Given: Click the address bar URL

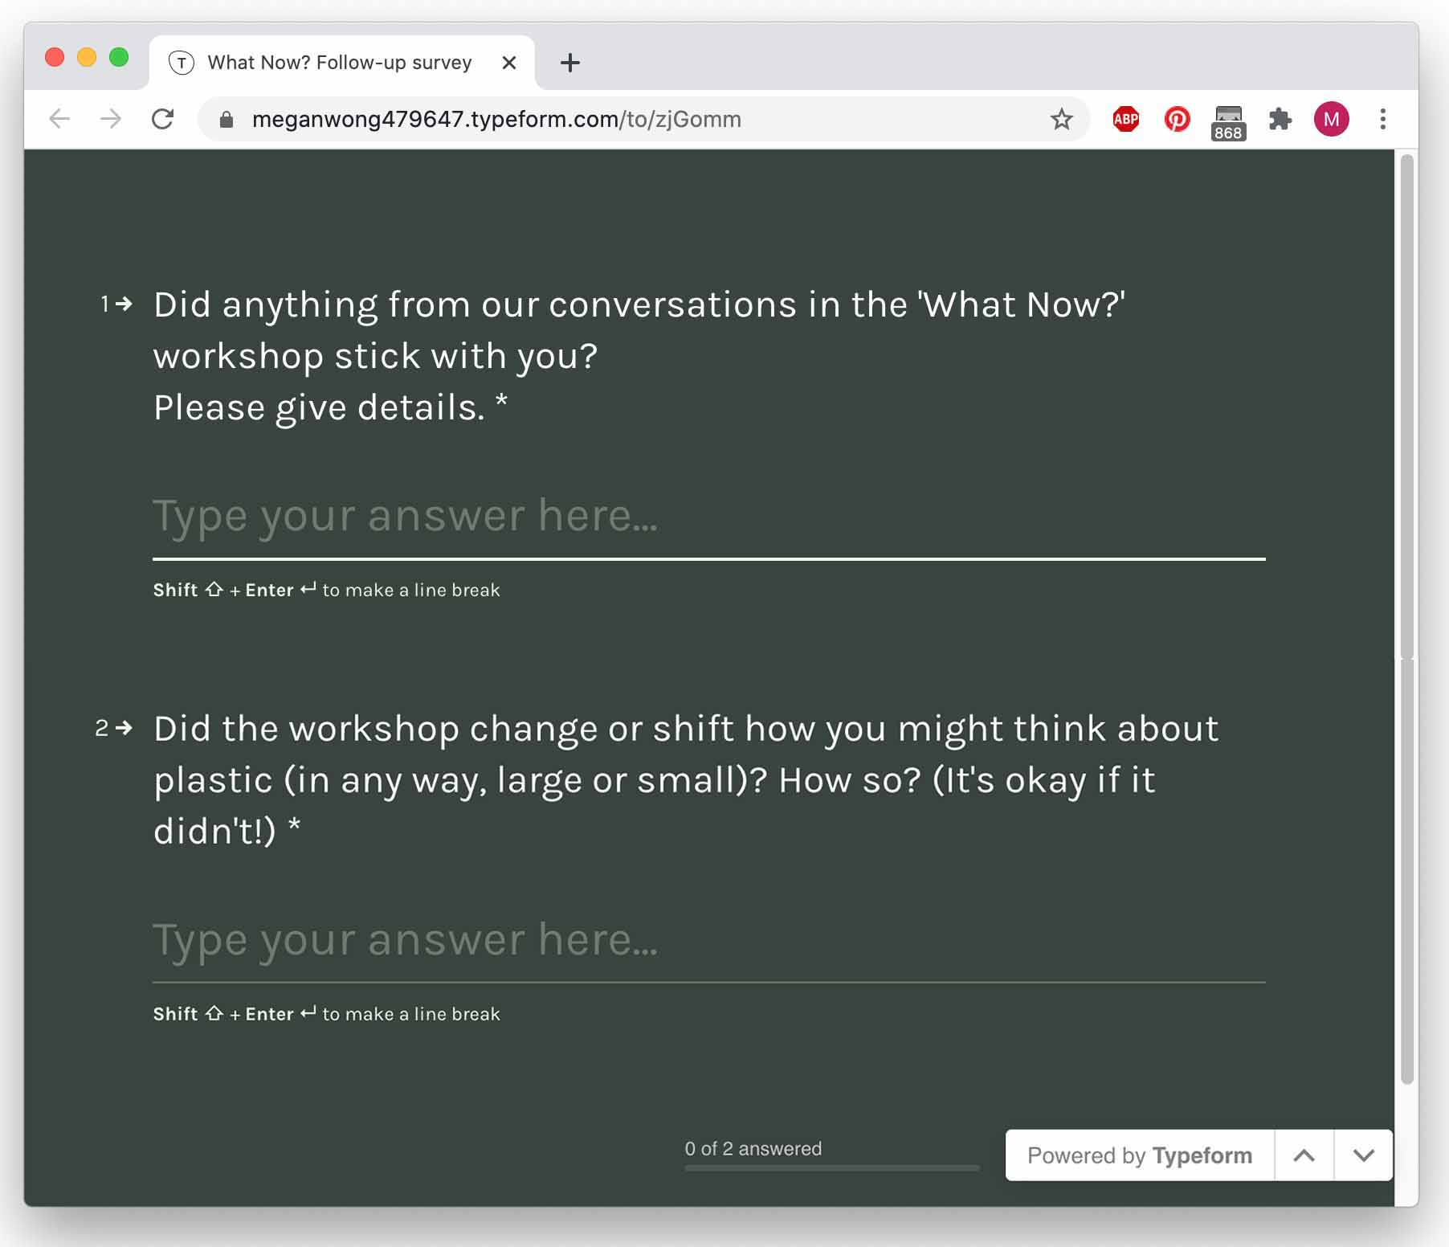Looking at the screenshot, I should (x=496, y=120).
